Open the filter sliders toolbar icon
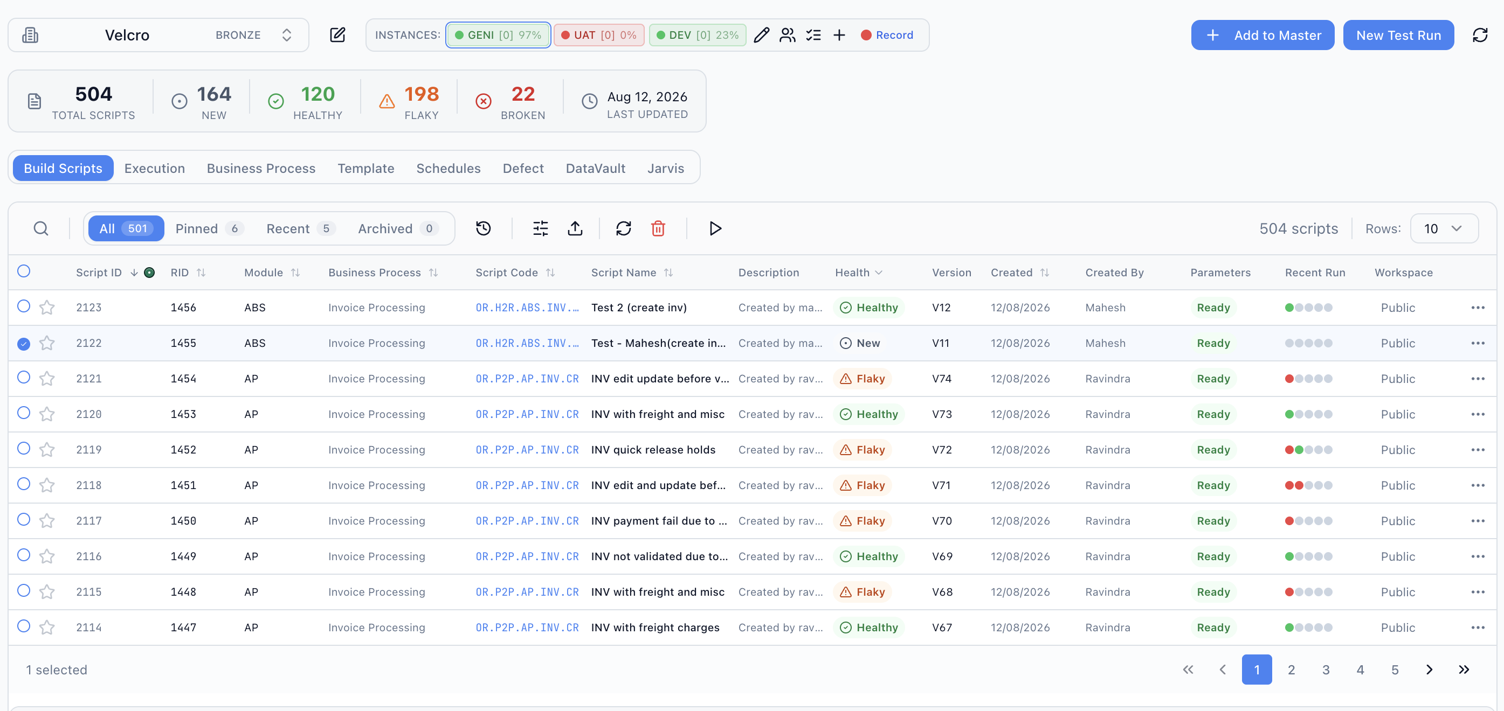The height and width of the screenshot is (711, 1504). (x=541, y=228)
